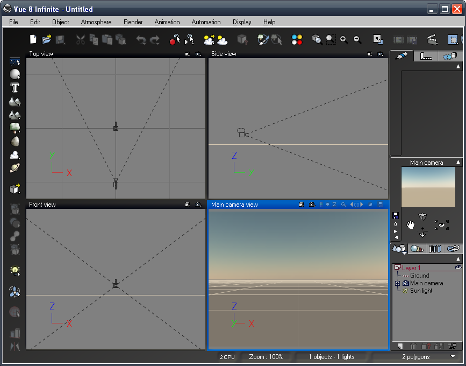
Task: Select Ground object in the layer list
Action: pos(419,276)
